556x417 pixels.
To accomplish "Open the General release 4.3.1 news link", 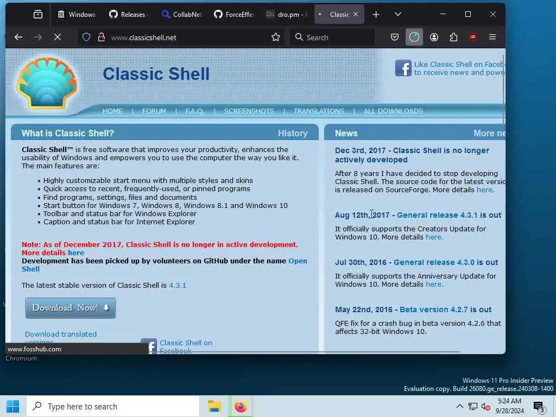I will point(437,215).
